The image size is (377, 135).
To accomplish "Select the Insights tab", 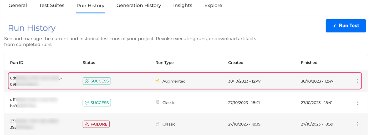I will [182, 5].
